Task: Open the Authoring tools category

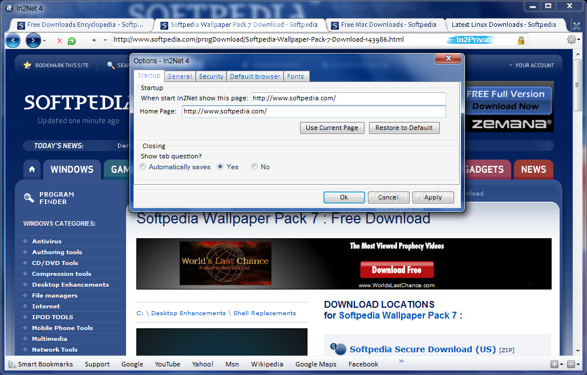Action: pos(57,252)
